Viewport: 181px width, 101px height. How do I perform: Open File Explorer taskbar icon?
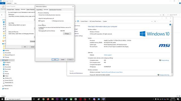53,99
